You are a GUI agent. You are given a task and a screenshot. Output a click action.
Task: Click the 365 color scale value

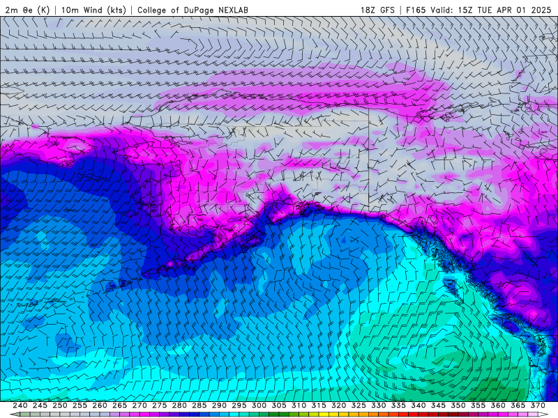point(518,405)
